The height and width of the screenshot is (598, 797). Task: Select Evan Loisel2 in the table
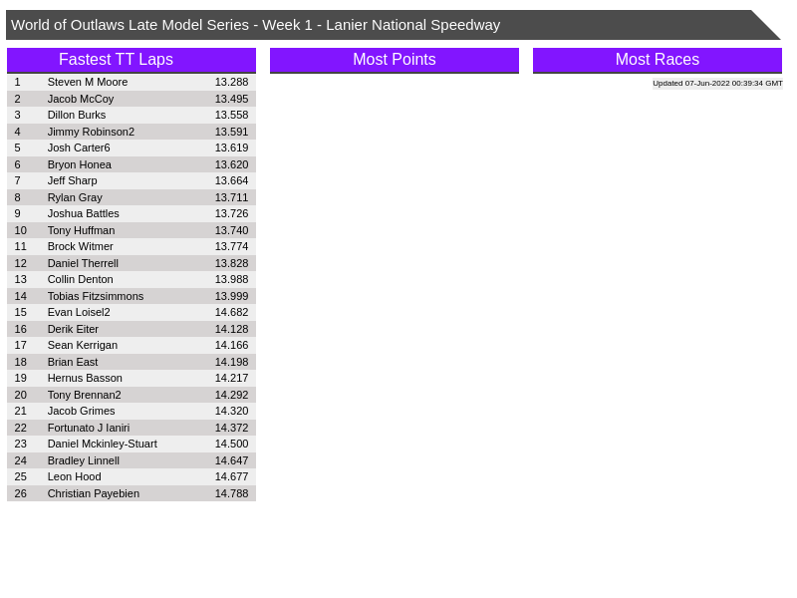pyautogui.click(x=79, y=312)
